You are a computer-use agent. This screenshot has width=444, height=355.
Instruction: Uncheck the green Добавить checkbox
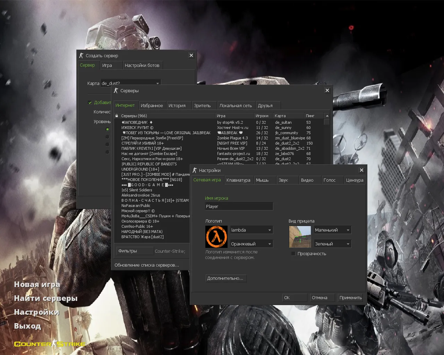pos(90,103)
